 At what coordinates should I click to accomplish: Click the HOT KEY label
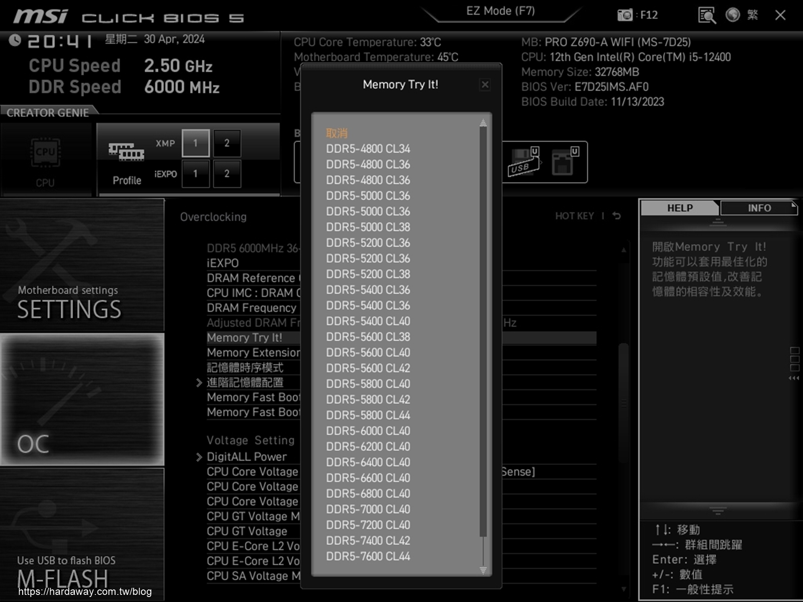tap(574, 216)
